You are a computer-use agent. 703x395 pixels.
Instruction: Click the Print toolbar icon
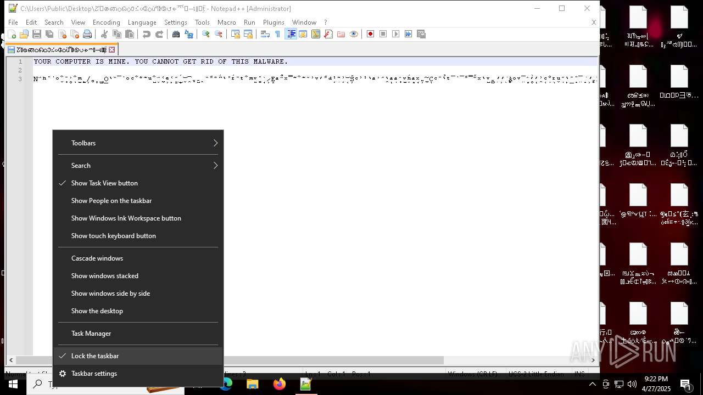point(87,34)
